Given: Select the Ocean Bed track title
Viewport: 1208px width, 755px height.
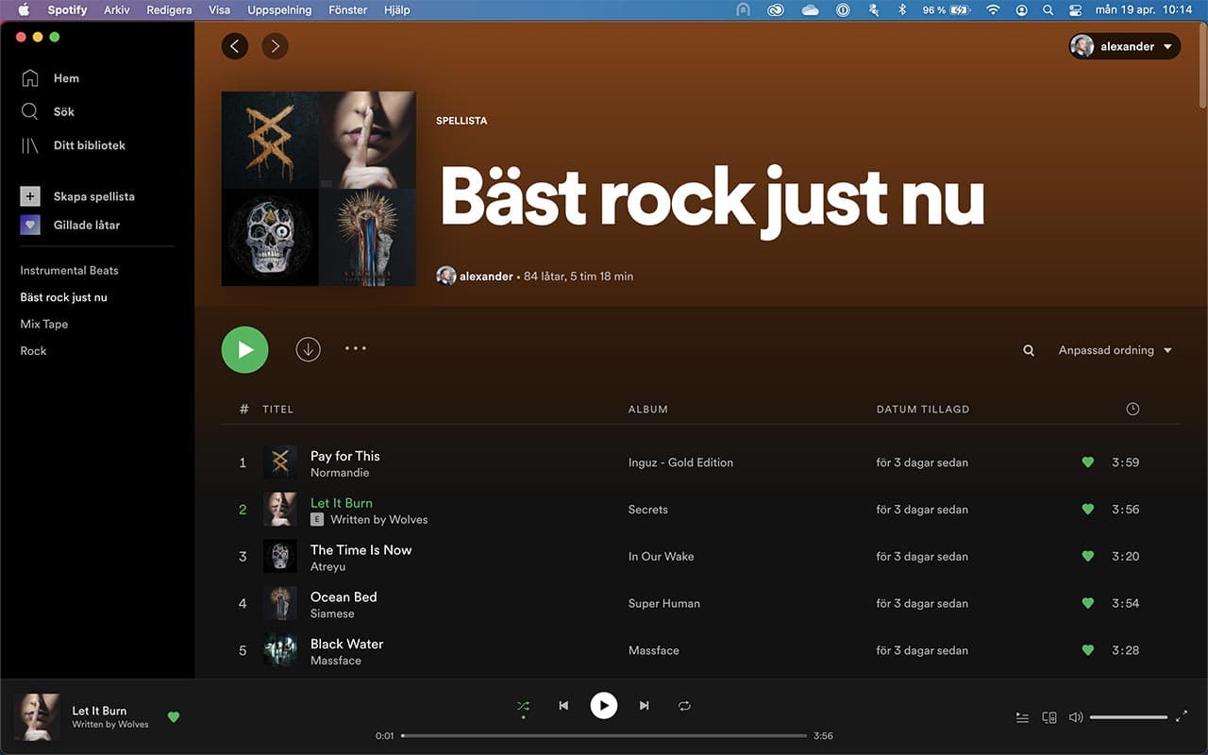Looking at the screenshot, I should point(344,596).
